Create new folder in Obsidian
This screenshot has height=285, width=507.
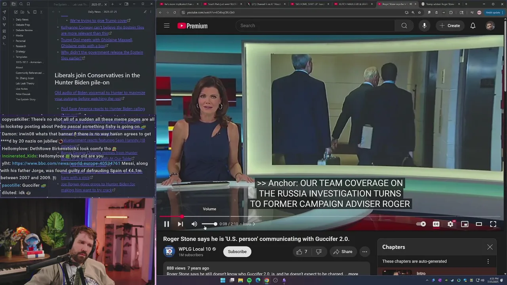pos(22,12)
